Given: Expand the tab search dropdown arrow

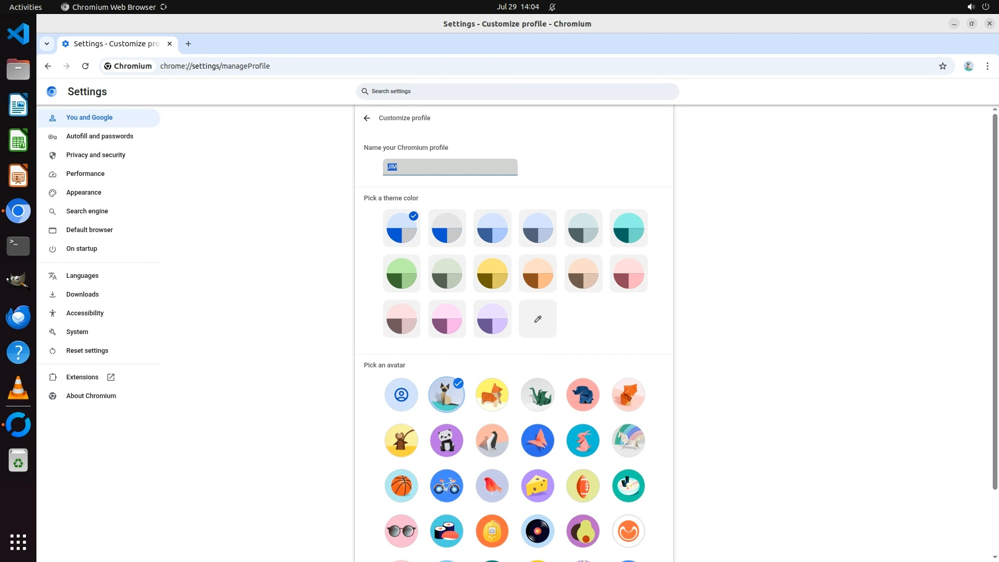Looking at the screenshot, I should (47, 44).
